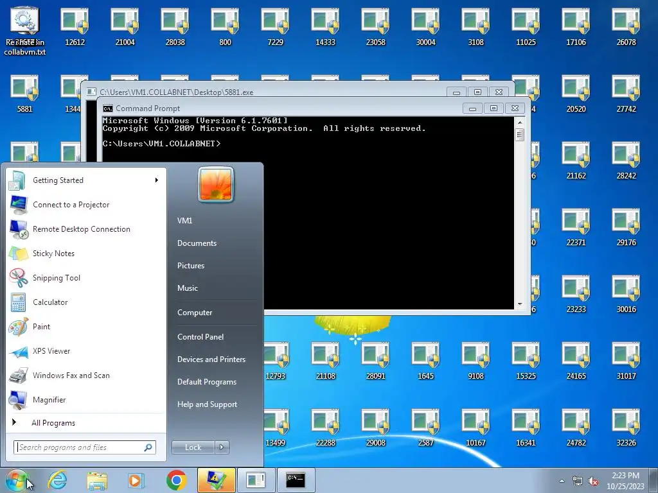Open Music library link
This screenshot has height=493, width=658.
[188, 288]
